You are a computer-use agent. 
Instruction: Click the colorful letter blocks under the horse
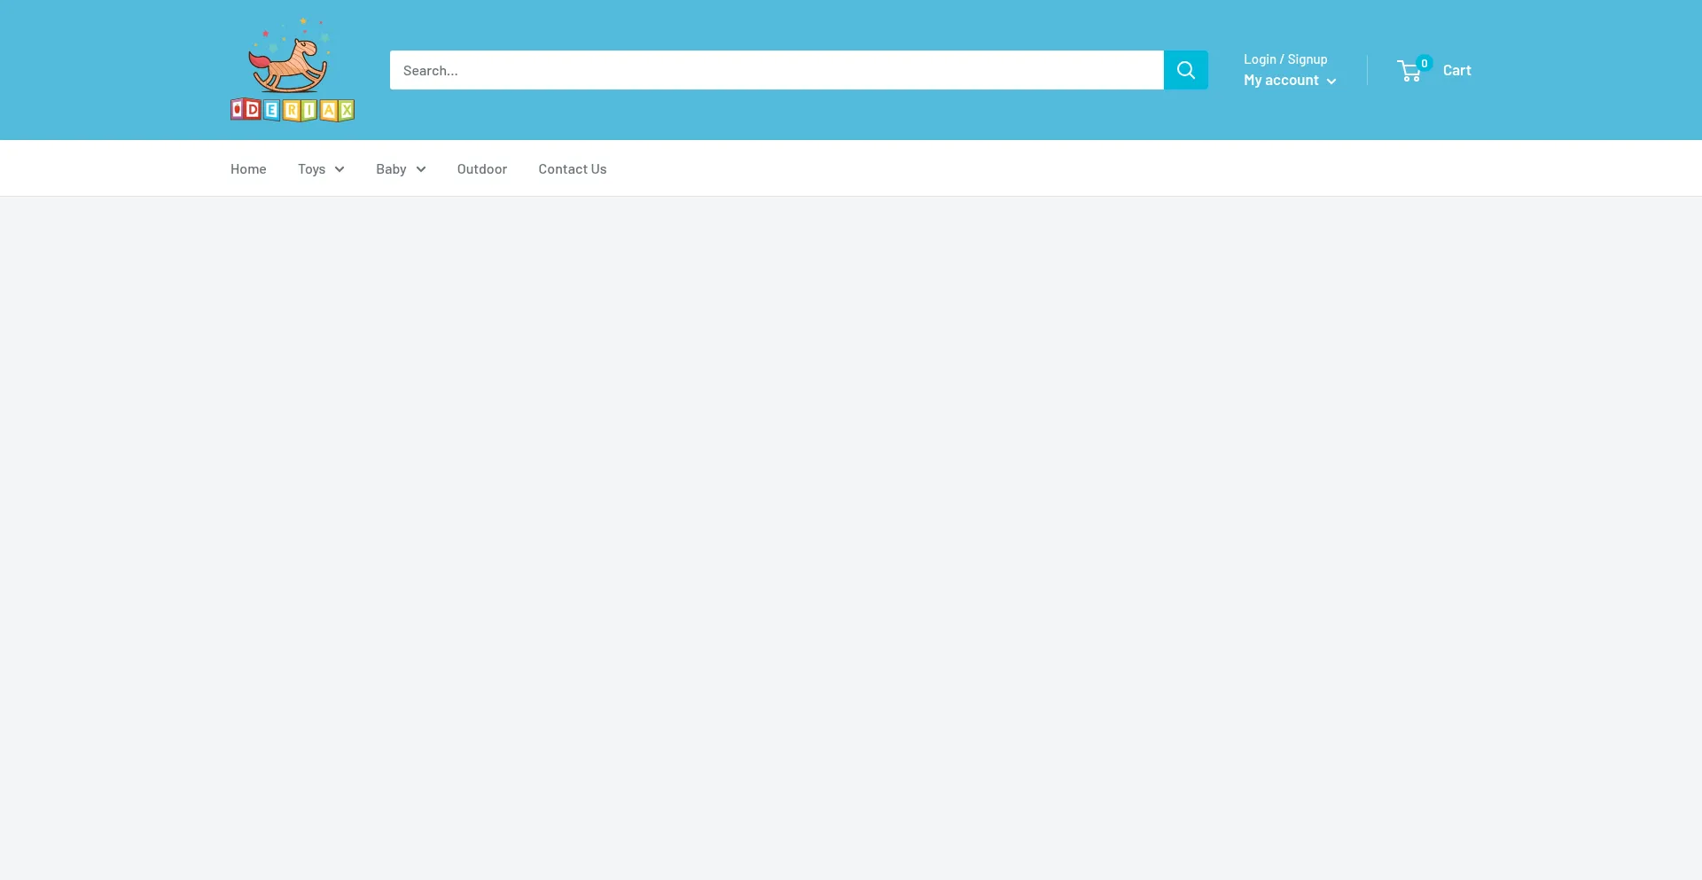click(293, 110)
